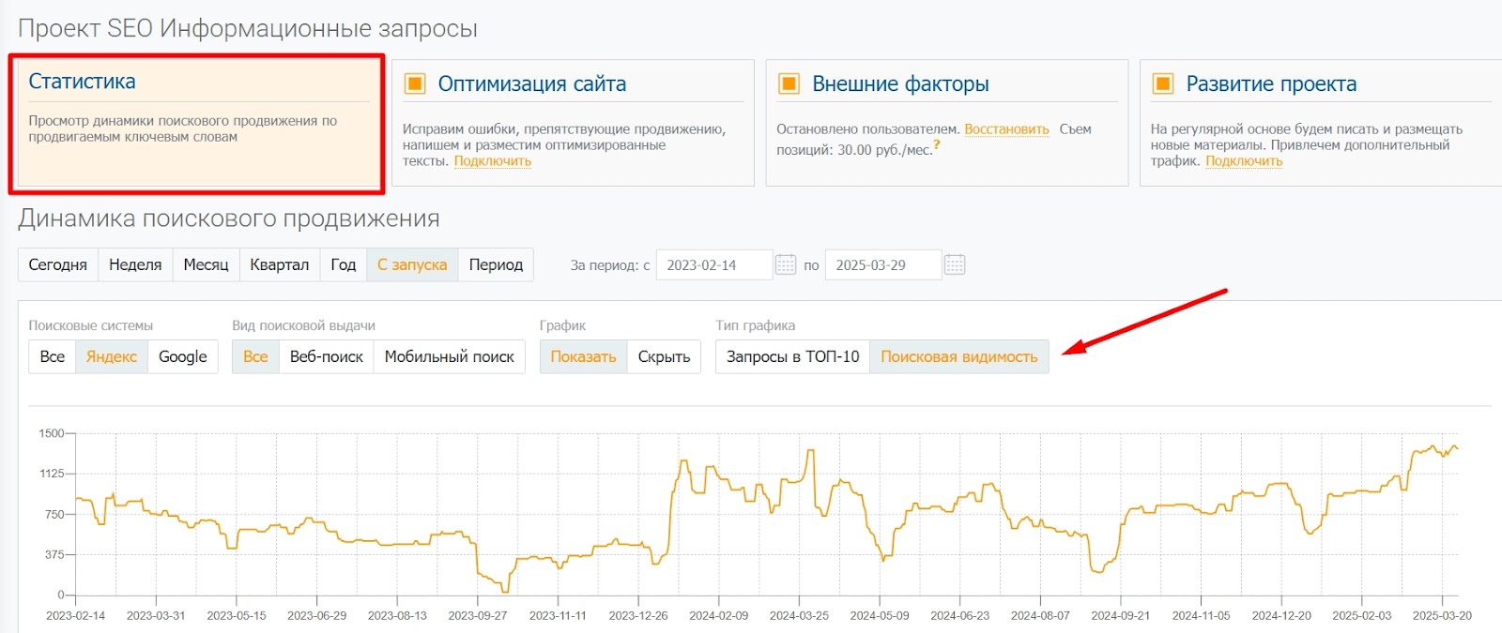This screenshot has height=633, width=1502.
Task: Choose Мобильный поиск results type
Action: (449, 356)
